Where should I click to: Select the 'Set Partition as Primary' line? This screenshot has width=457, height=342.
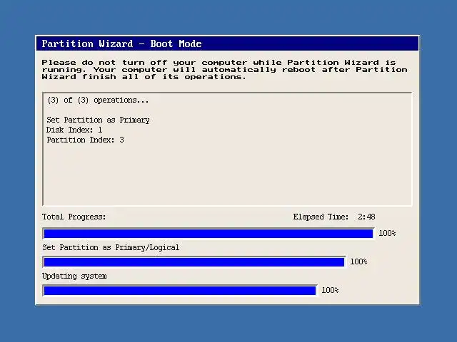click(98, 120)
